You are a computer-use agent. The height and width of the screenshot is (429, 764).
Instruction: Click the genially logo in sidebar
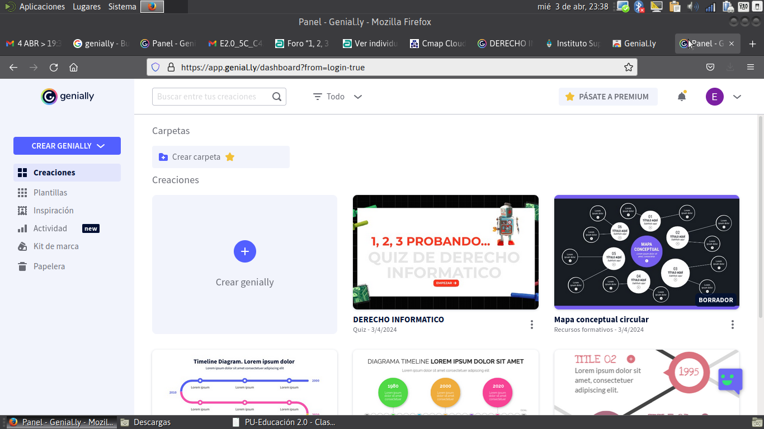click(68, 96)
